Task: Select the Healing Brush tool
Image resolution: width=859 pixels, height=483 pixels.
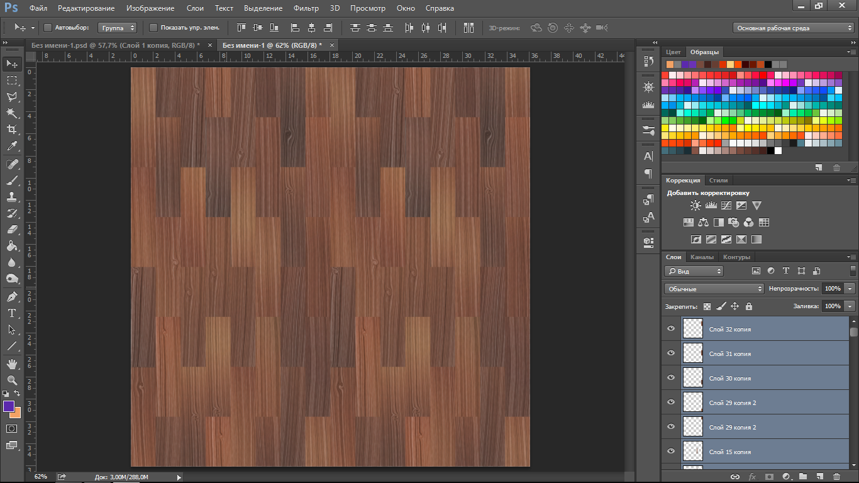Action: tap(12, 164)
